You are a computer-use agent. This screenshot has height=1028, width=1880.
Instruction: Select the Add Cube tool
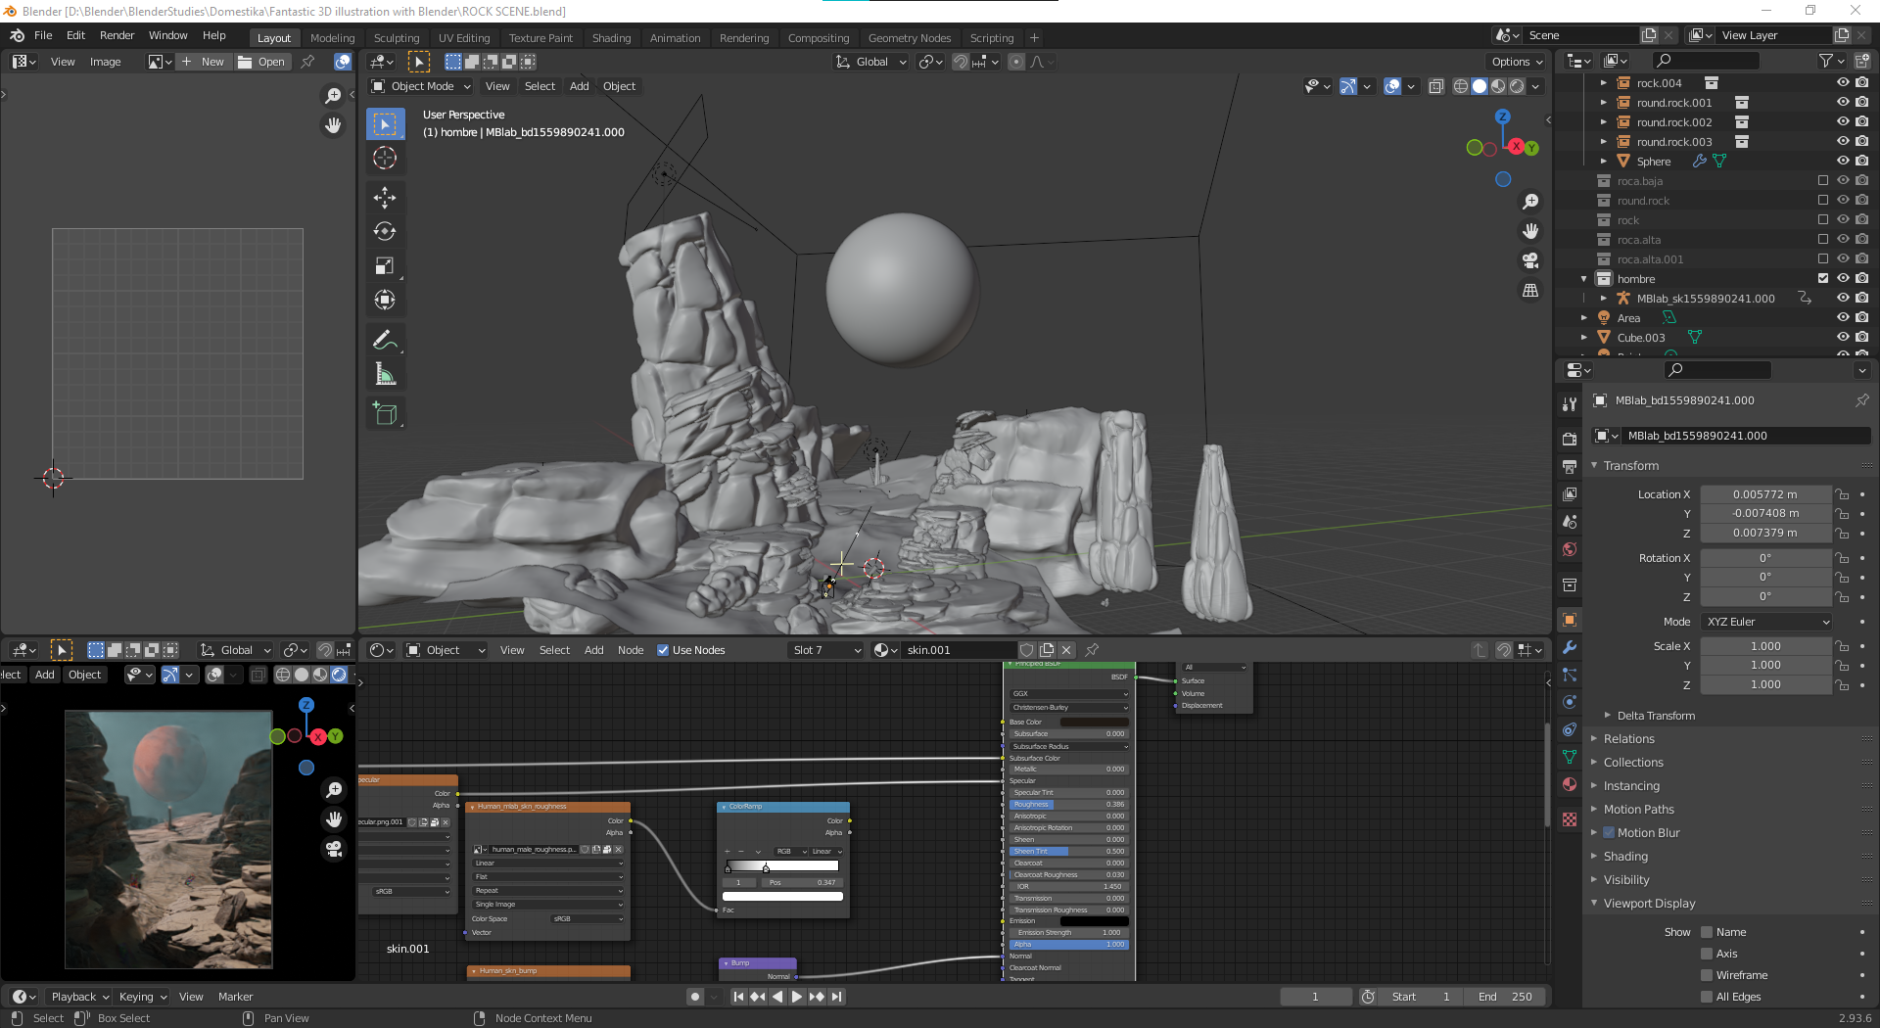[x=385, y=414]
